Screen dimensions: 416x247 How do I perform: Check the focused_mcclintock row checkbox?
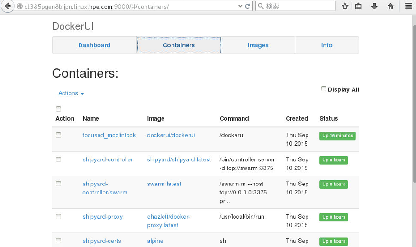point(58,135)
